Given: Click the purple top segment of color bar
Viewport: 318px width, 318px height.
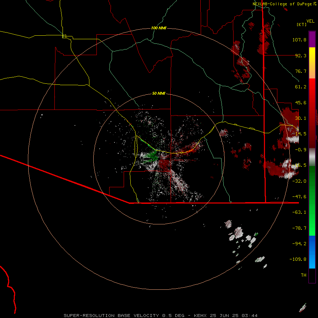Looking at the screenshot, I should click(312, 39).
